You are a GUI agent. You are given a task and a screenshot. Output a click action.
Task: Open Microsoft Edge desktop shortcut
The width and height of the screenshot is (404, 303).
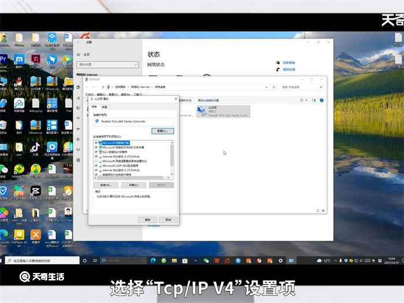coord(3,235)
